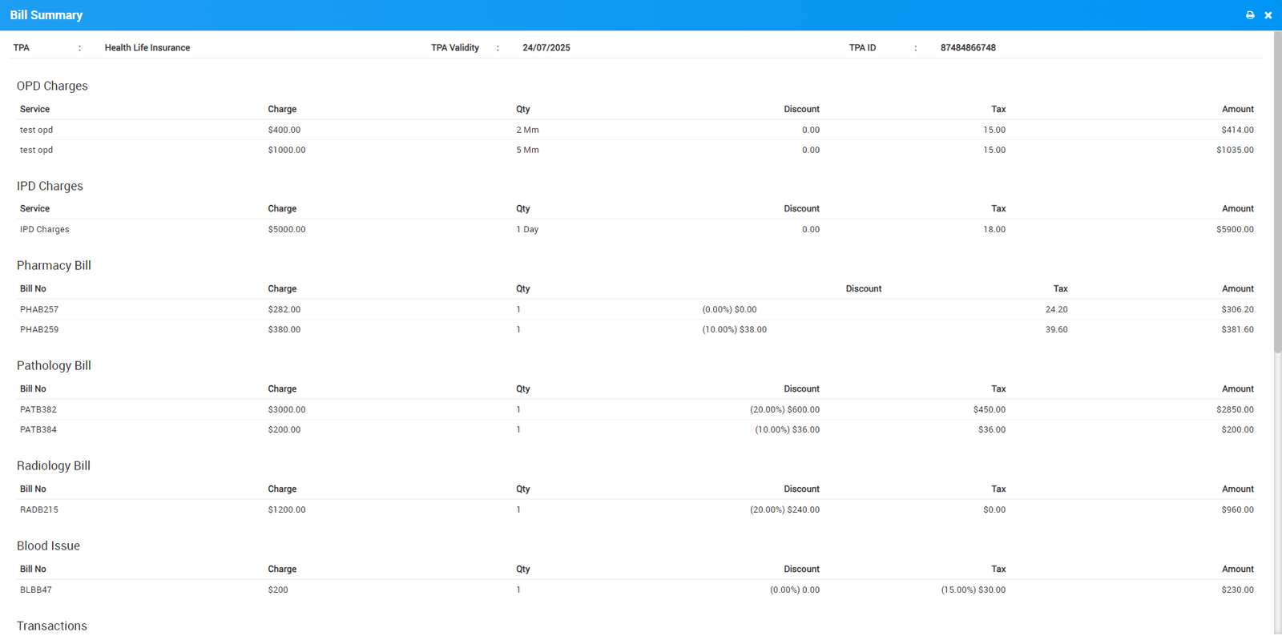Click the Health Life Insurance TPA name
The width and height of the screenshot is (1282, 636).
click(147, 48)
